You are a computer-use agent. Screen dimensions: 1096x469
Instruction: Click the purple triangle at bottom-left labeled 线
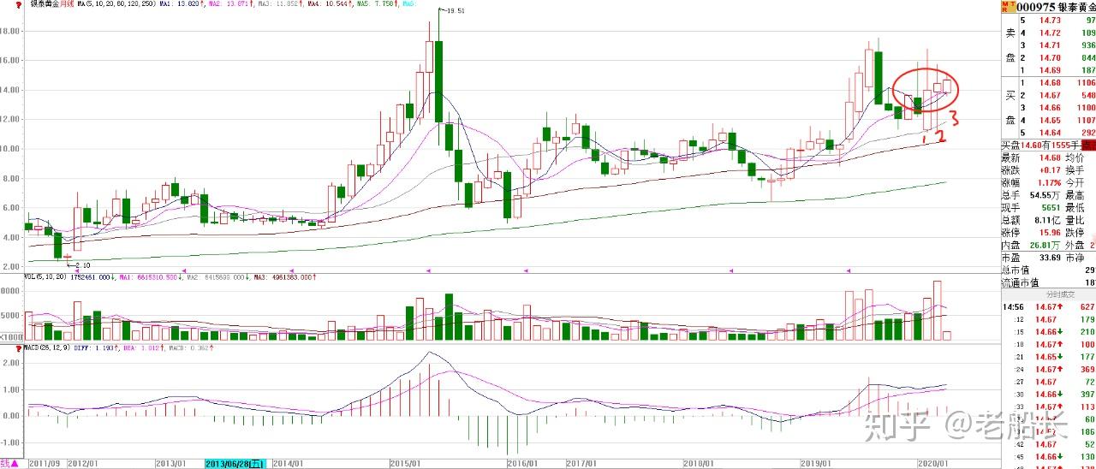point(9,464)
